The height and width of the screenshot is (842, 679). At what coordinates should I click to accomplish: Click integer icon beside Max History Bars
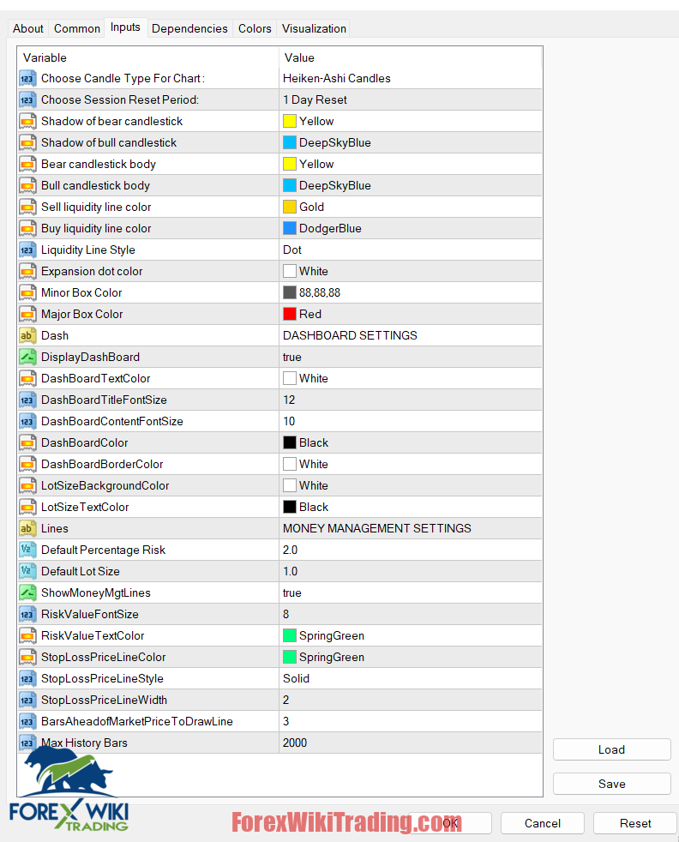point(27,743)
